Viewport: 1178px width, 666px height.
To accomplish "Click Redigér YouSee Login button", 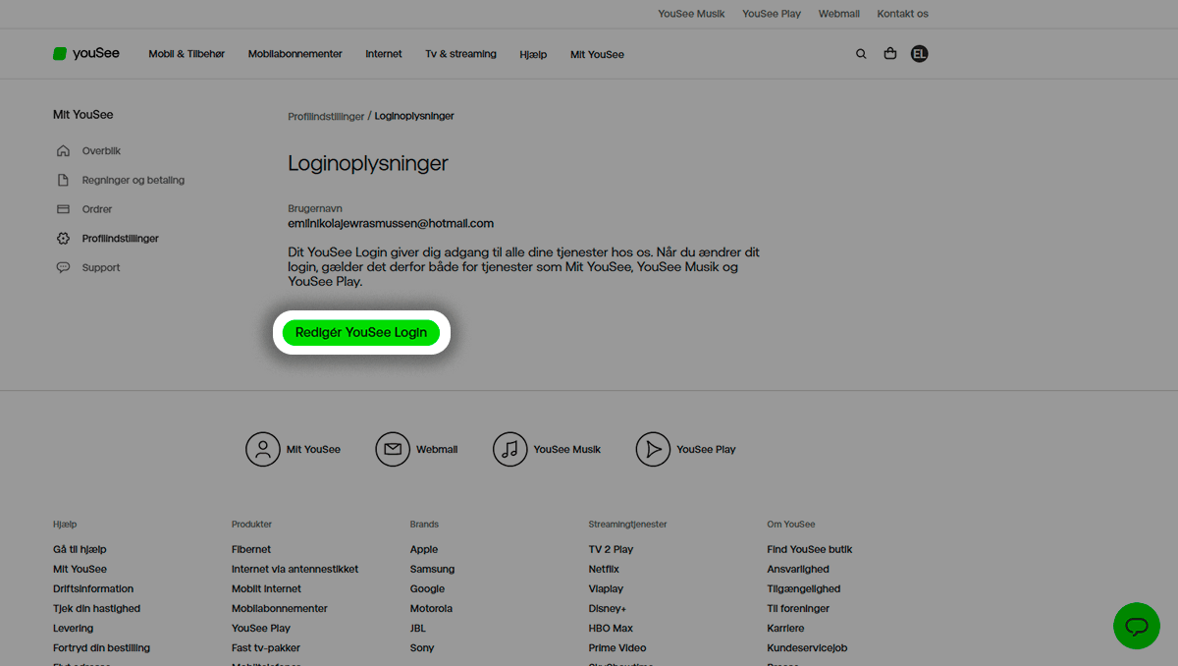I will click(361, 333).
